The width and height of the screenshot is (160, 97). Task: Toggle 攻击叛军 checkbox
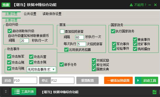tap(9, 56)
